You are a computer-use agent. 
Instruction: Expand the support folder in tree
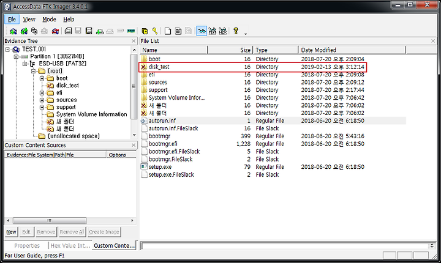point(42,107)
